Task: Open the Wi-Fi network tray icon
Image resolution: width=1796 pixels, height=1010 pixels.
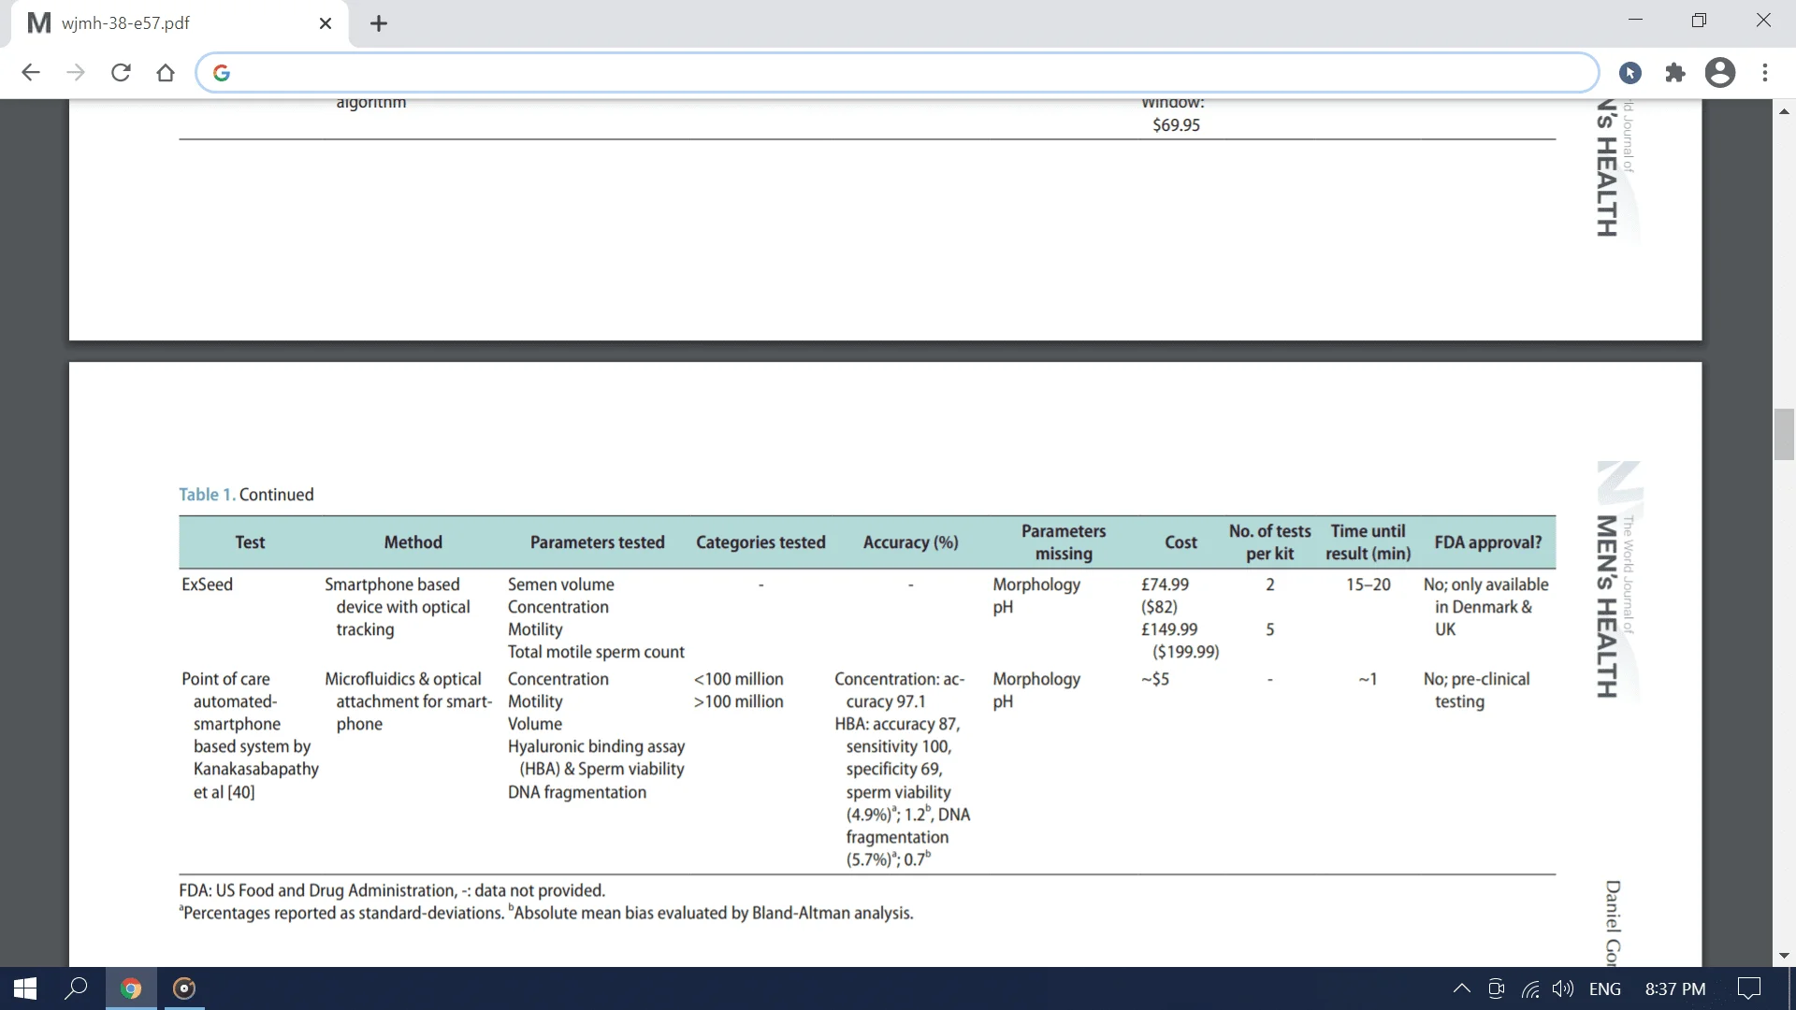Action: 1530,988
